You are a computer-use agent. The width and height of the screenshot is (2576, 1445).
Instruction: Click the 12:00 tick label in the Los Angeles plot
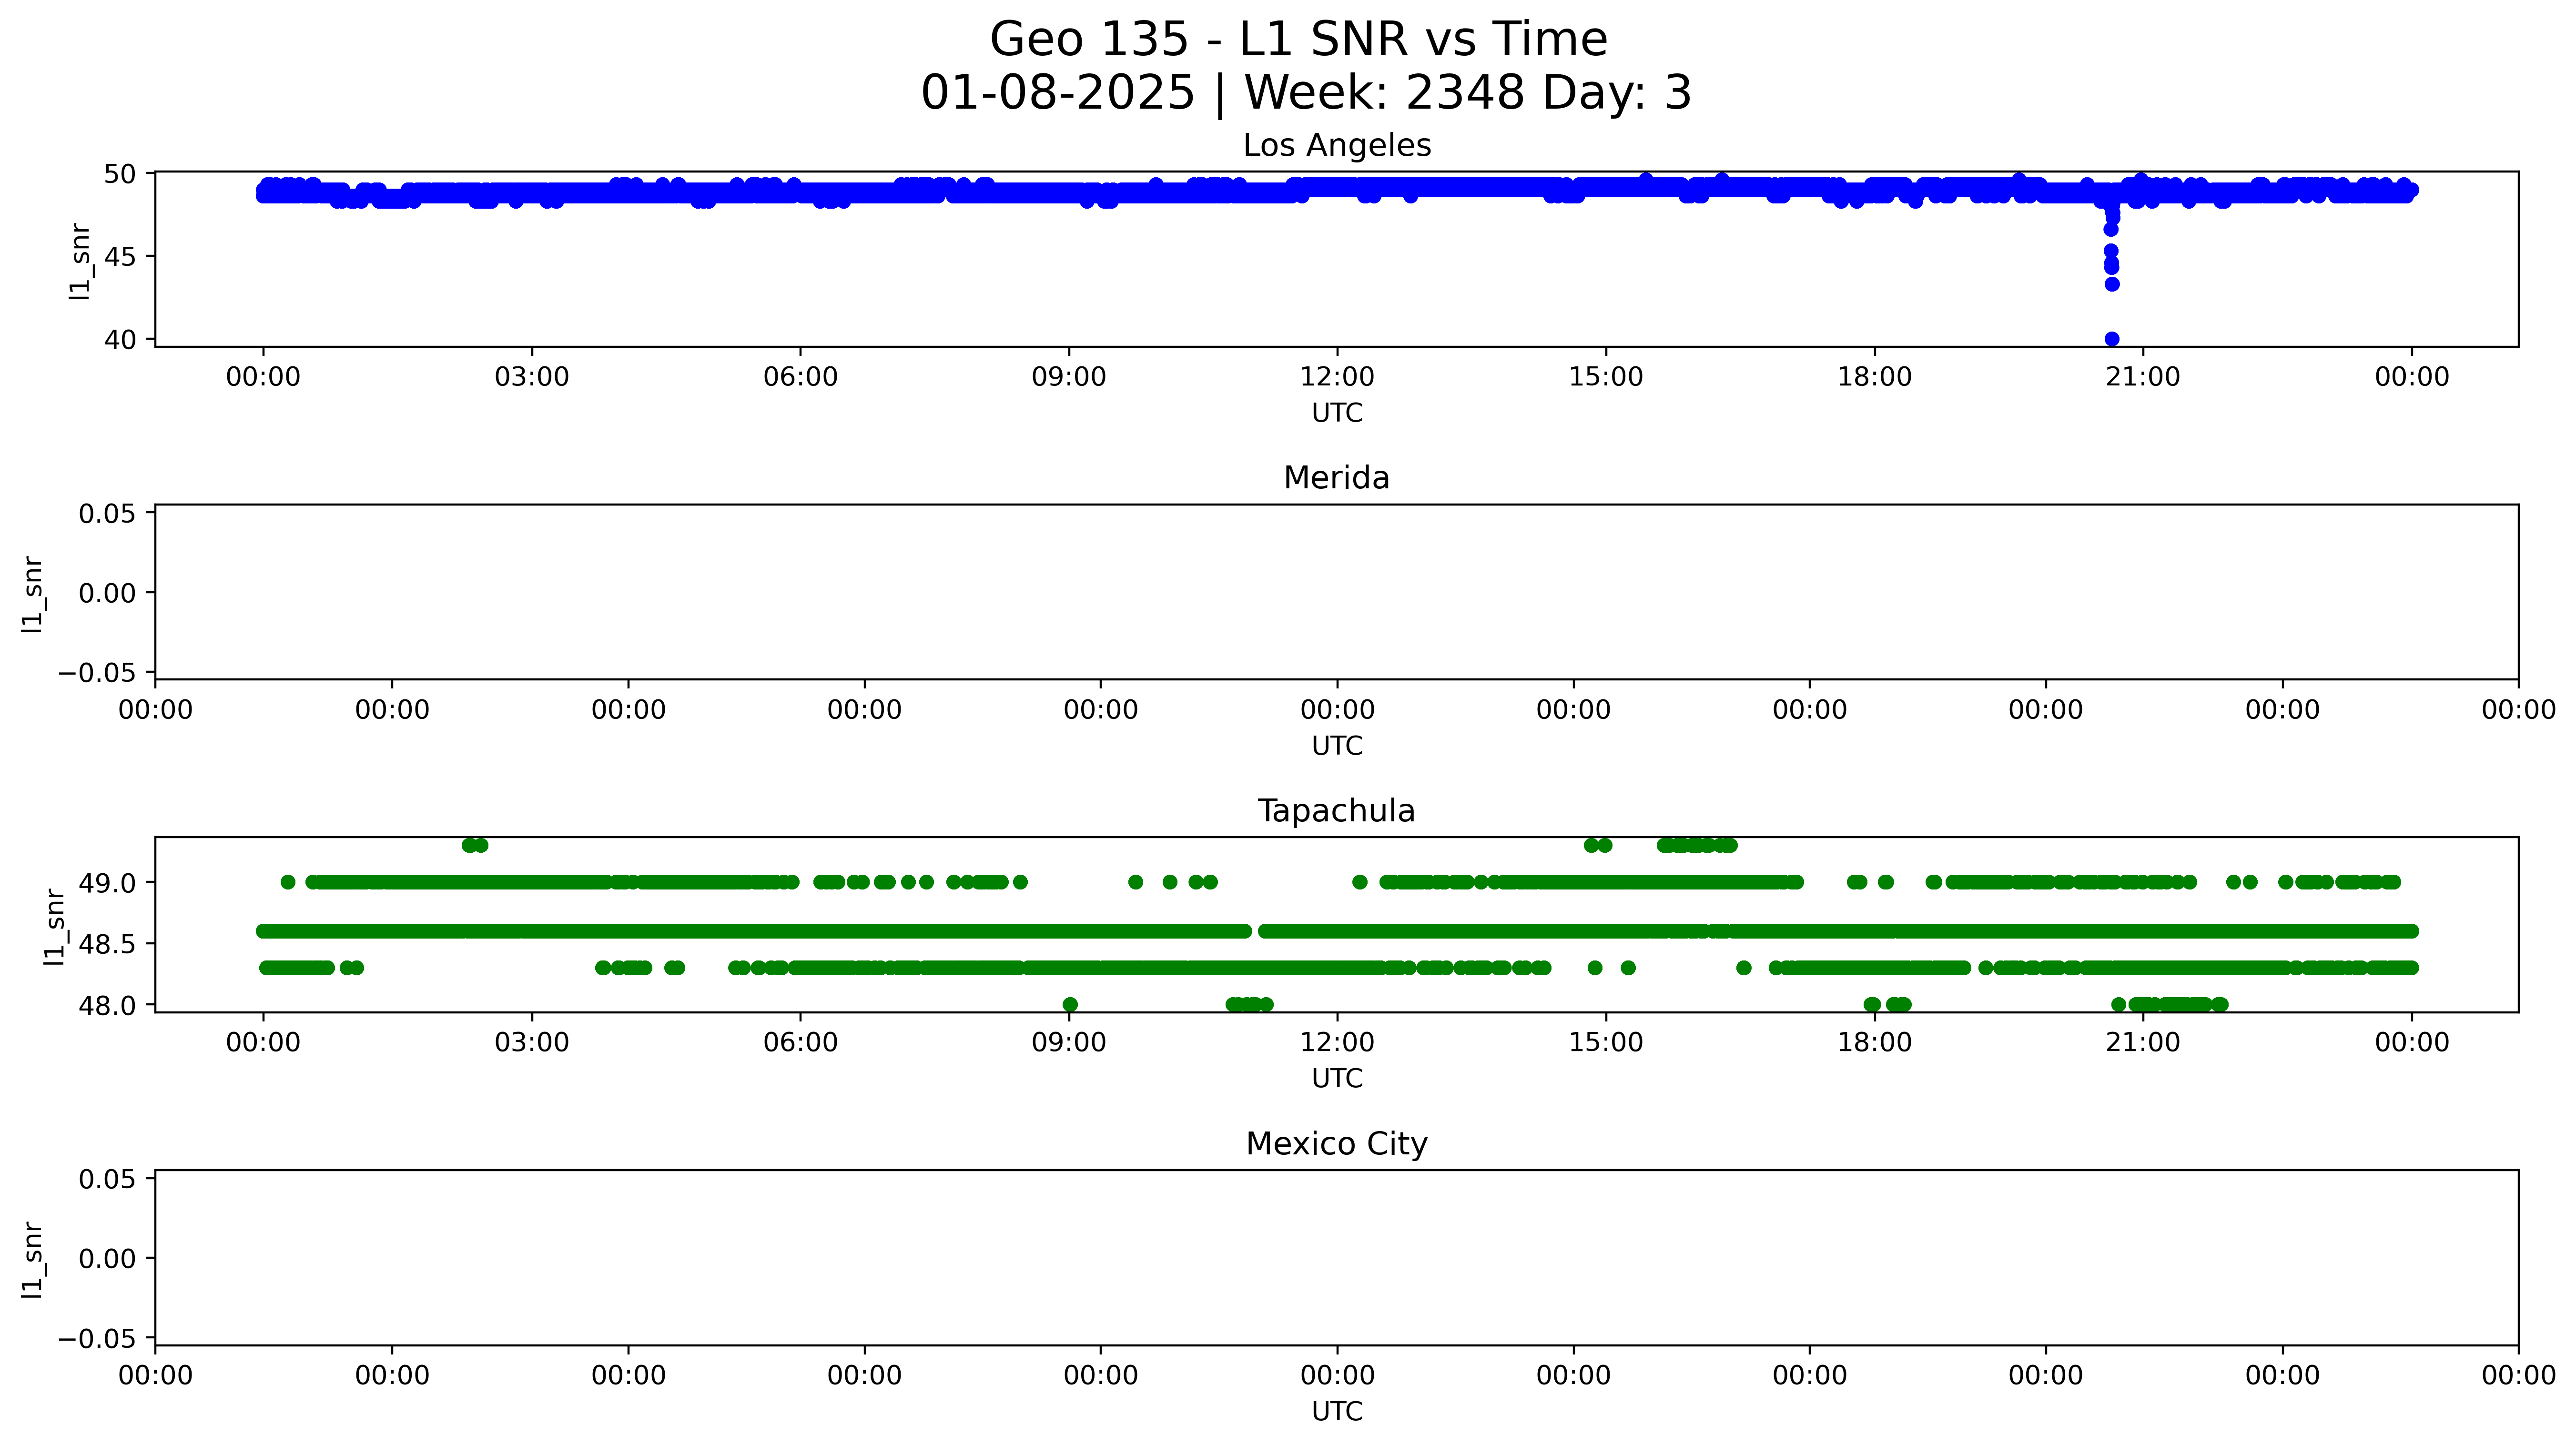click(x=1336, y=377)
